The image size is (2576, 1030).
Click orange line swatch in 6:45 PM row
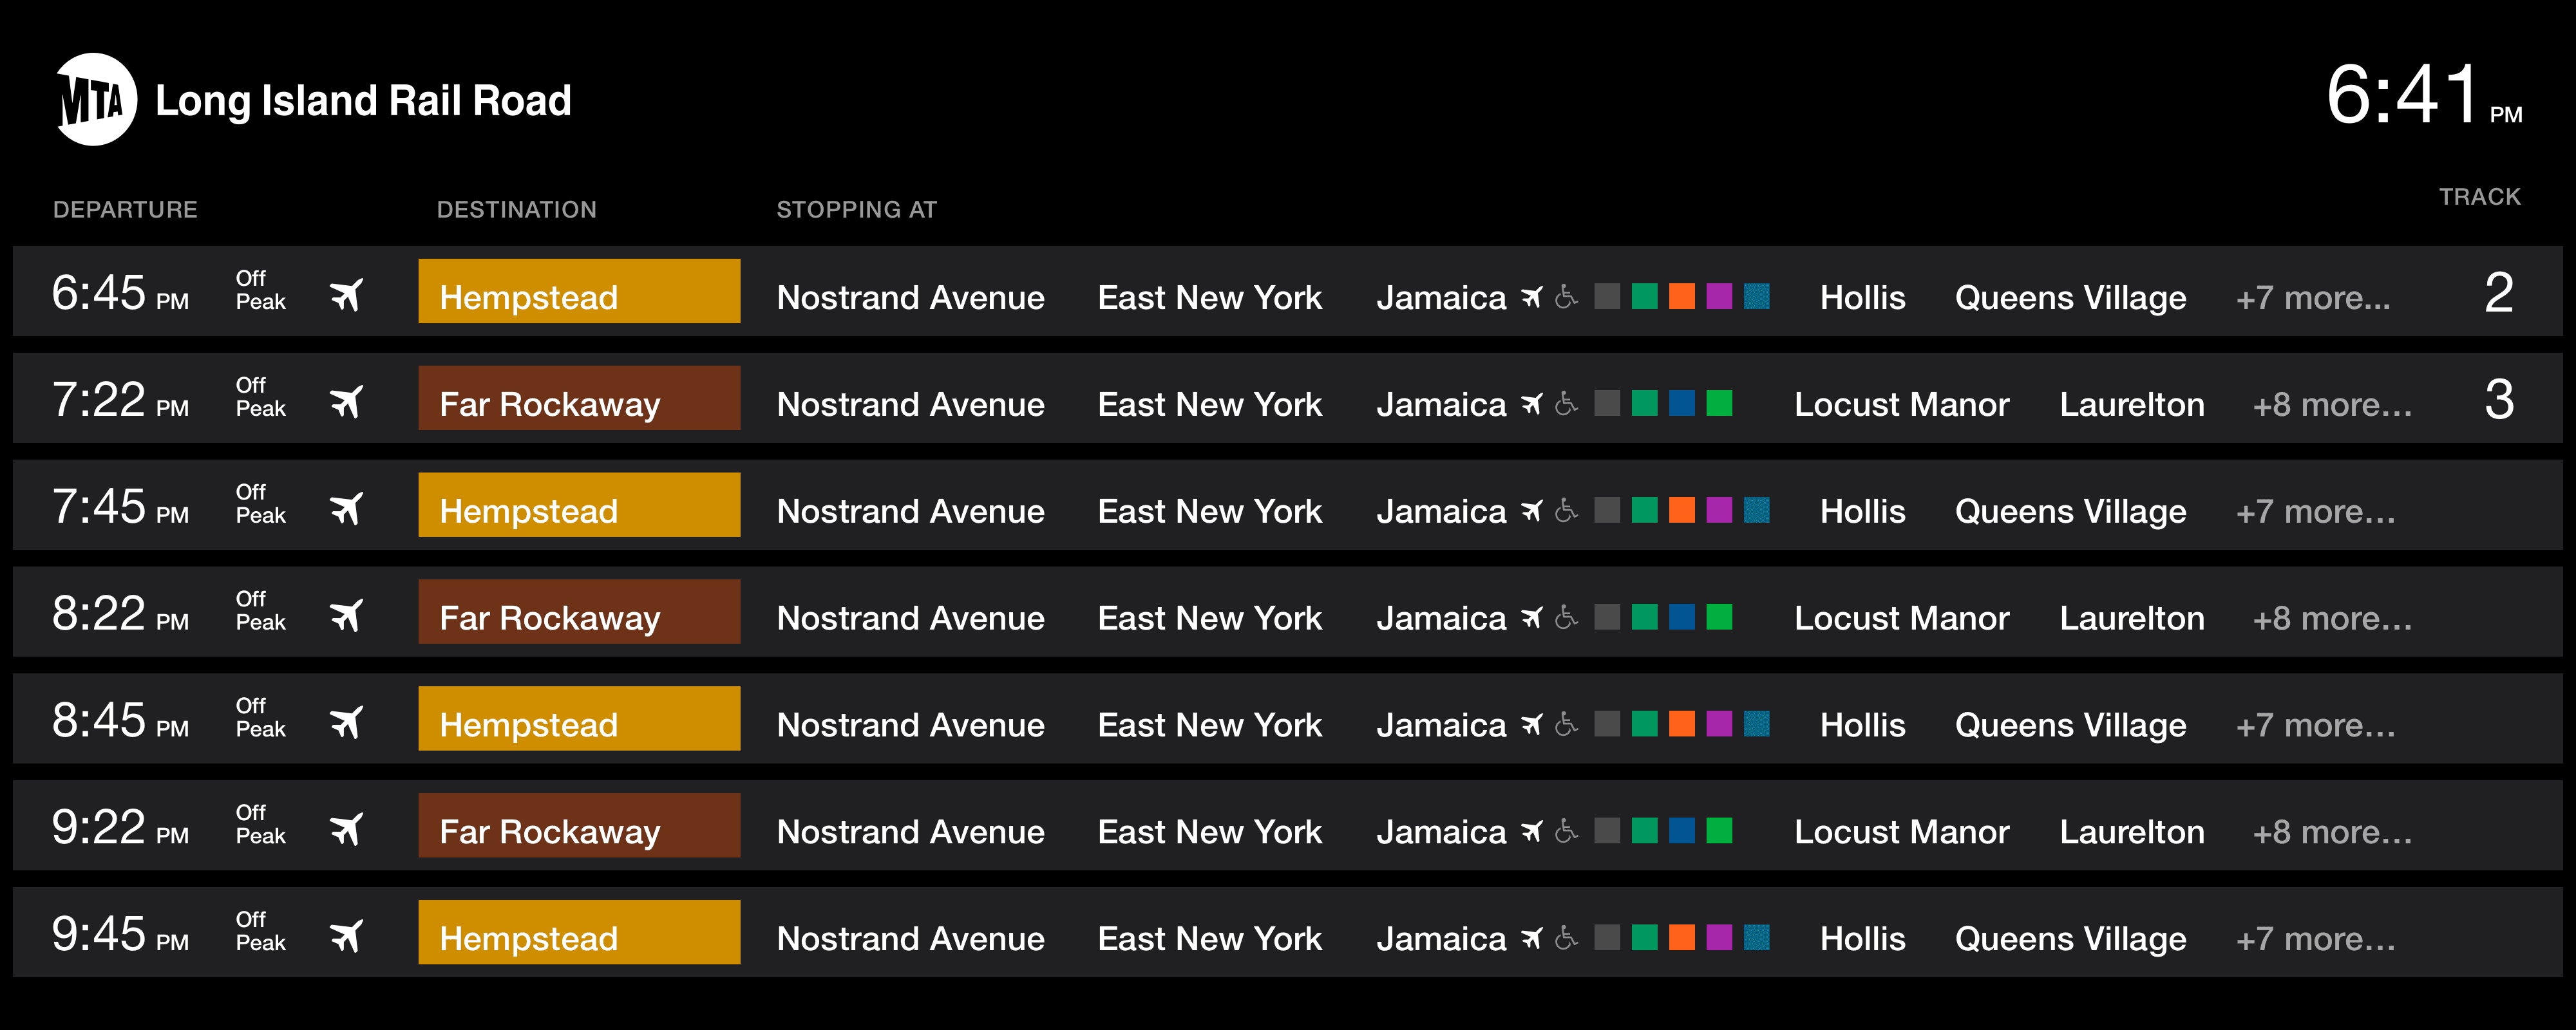[x=1682, y=296]
